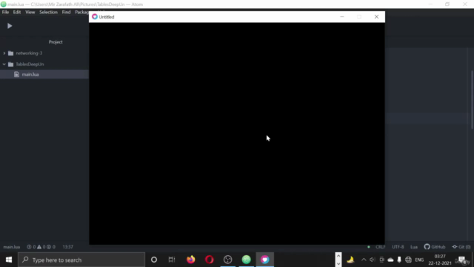Click the microphone icon in system tray
This screenshot has width=474, height=267.
pyautogui.click(x=399, y=260)
